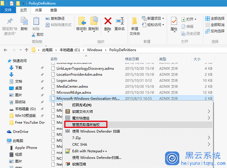Open the Easy access (轻松访问) dropdown
Screen dimensions: 227x168
[x=153, y=25]
